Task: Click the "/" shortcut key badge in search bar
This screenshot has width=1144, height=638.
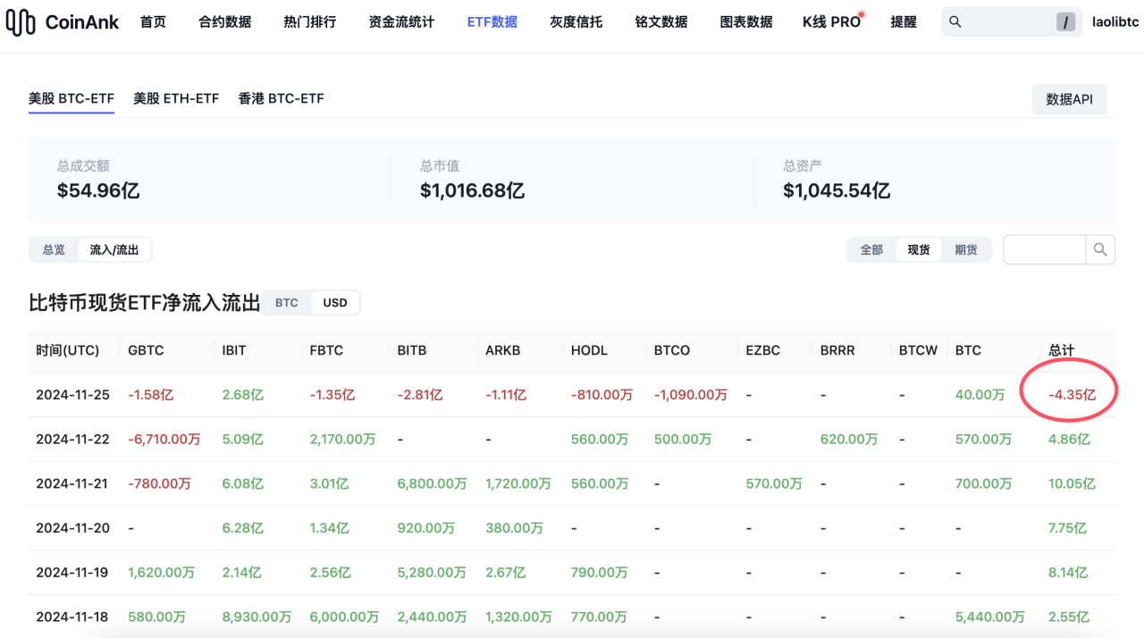Action: [x=1064, y=21]
